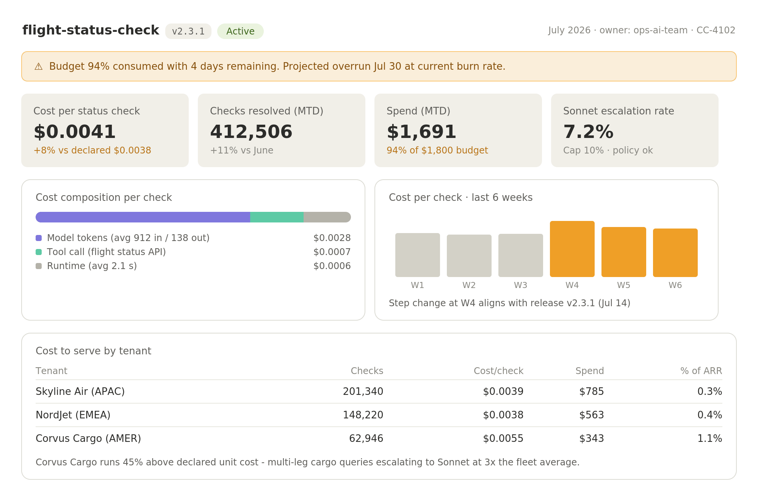
Task: Click the Corvus Cargo 45% above footnote
Action: click(307, 462)
